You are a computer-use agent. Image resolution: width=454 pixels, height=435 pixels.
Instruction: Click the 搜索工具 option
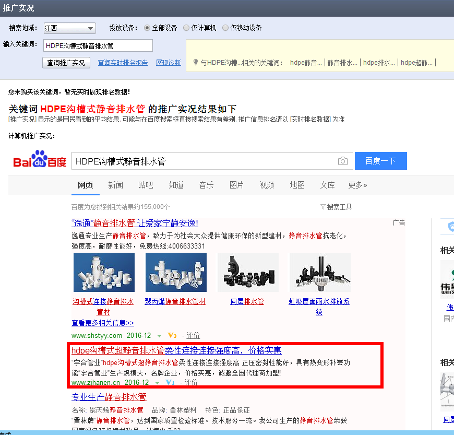tap(339, 207)
